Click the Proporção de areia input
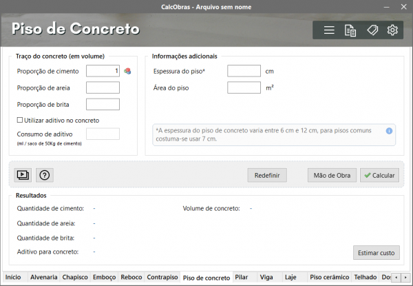The height and width of the screenshot is (286, 413). coord(103,88)
